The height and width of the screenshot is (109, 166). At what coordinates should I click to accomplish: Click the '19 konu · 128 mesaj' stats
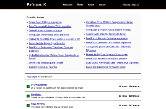tap(129, 96)
